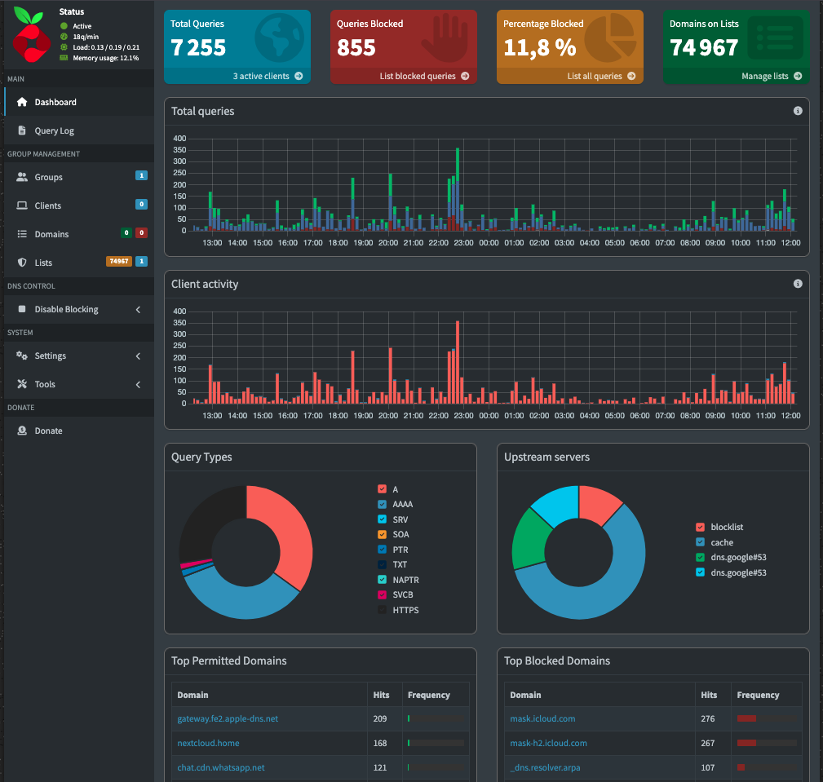
Task: Toggle the AAAA query type checkbox
Action: click(382, 505)
